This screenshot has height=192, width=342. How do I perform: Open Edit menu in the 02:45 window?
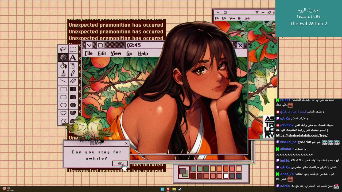(102, 54)
